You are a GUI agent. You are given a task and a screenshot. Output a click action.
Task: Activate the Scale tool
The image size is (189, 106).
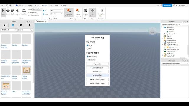pos(13,12)
